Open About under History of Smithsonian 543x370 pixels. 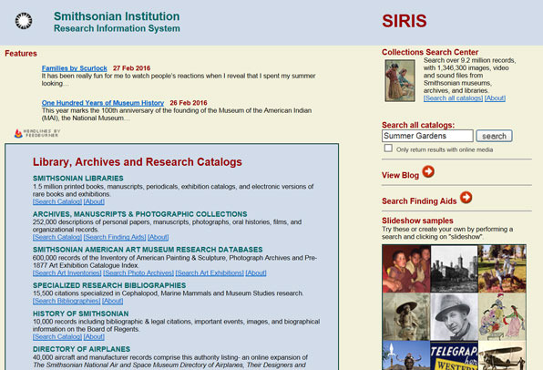coord(94,337)
